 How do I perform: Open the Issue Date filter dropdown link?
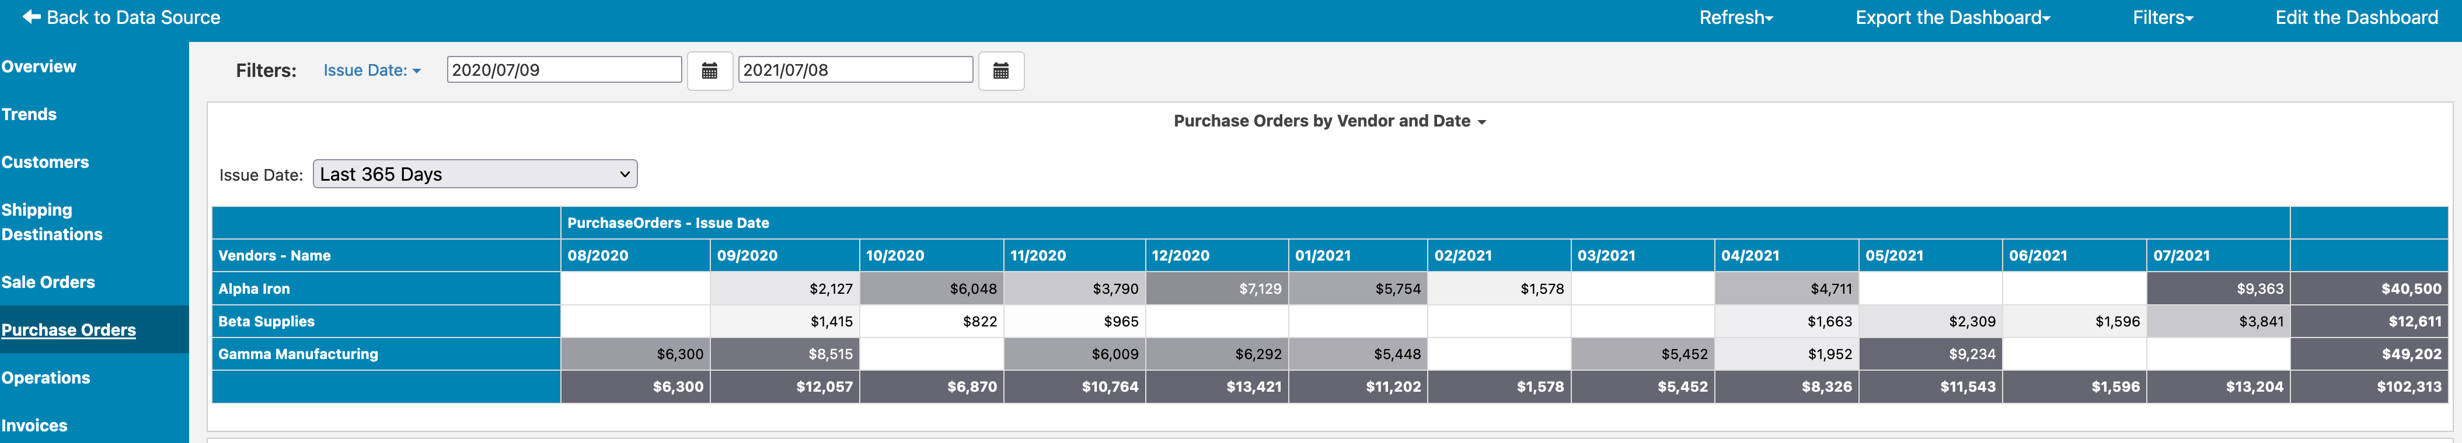[372, 70]
